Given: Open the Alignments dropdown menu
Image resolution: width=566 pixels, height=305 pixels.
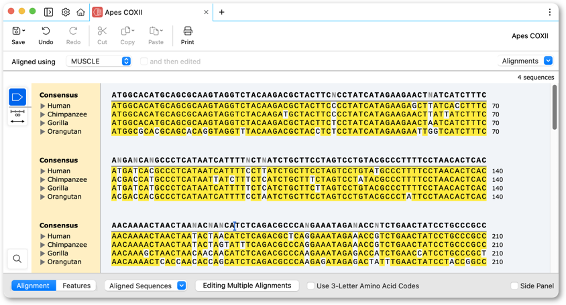Looking at the screenshot, I should [x=525, y=61].
